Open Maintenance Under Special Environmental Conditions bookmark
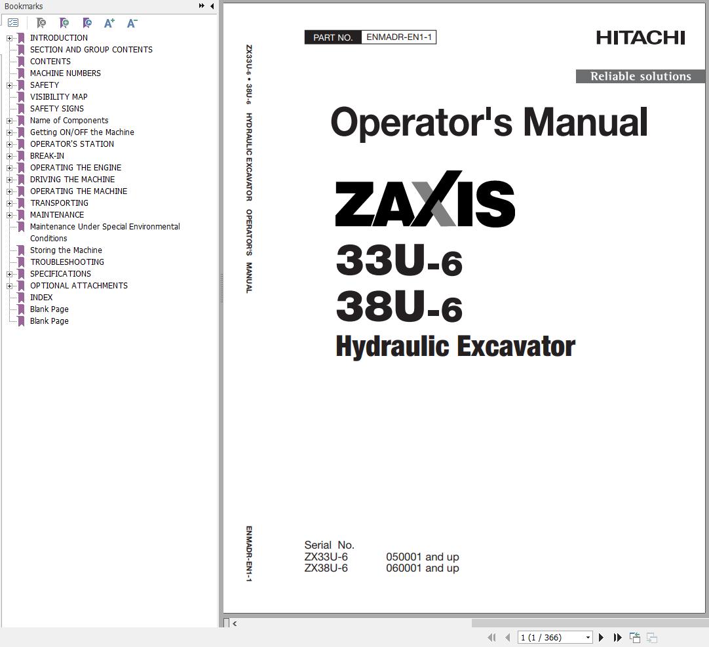 coord(105,232)
